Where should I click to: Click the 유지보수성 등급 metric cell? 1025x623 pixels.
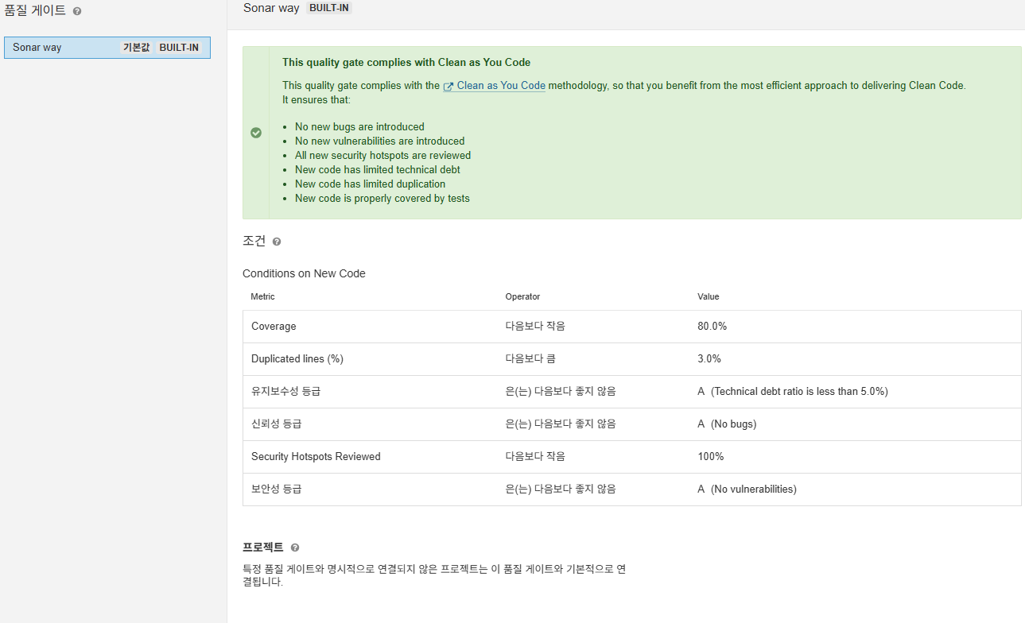tap(285, 392)
